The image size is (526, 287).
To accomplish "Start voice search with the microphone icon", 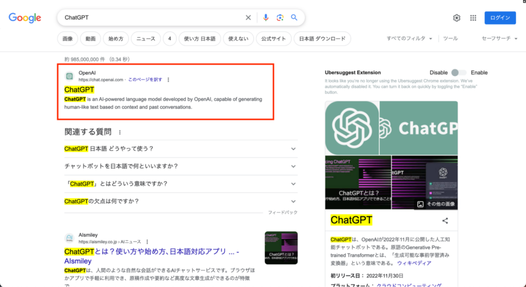I will 266,17.
